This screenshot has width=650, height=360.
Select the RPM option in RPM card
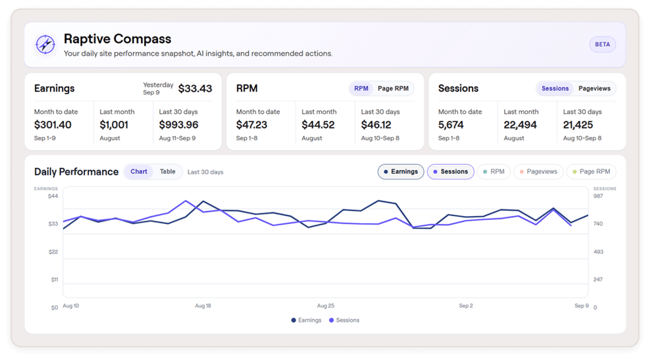361,88
